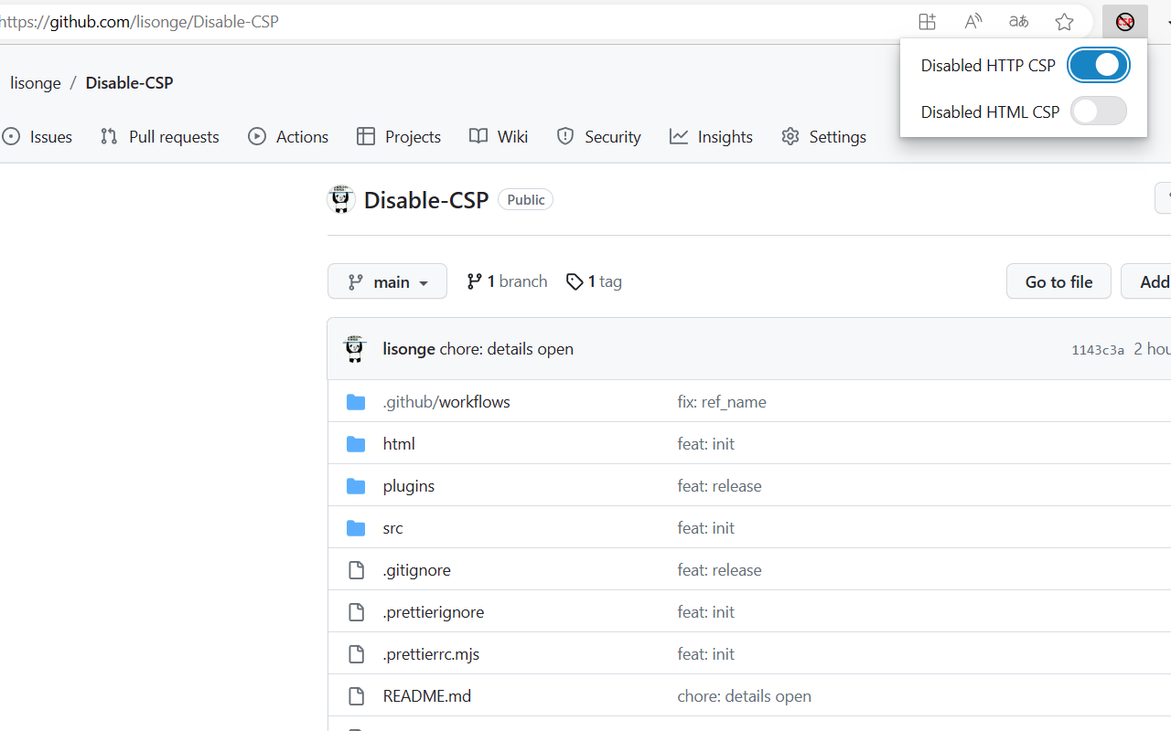This screenshot has height=731, width=1171.
Task: Click file icon beside .gitignore
Action: pyautogui.click(x=356, y=570)
